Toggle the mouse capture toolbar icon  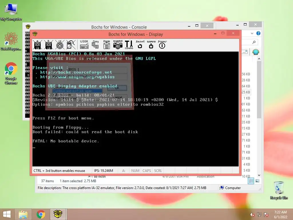tap(71, 45)
